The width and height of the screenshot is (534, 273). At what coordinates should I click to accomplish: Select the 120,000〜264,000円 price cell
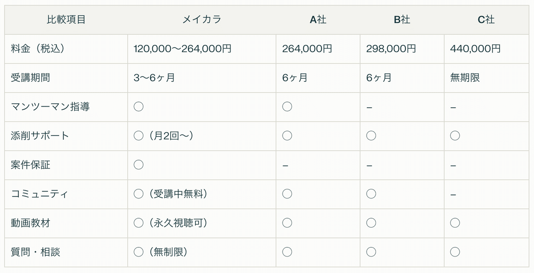[182, 48]
